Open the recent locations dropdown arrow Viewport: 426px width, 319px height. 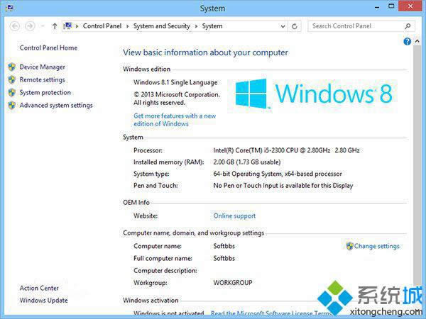[x=43, y=26]
